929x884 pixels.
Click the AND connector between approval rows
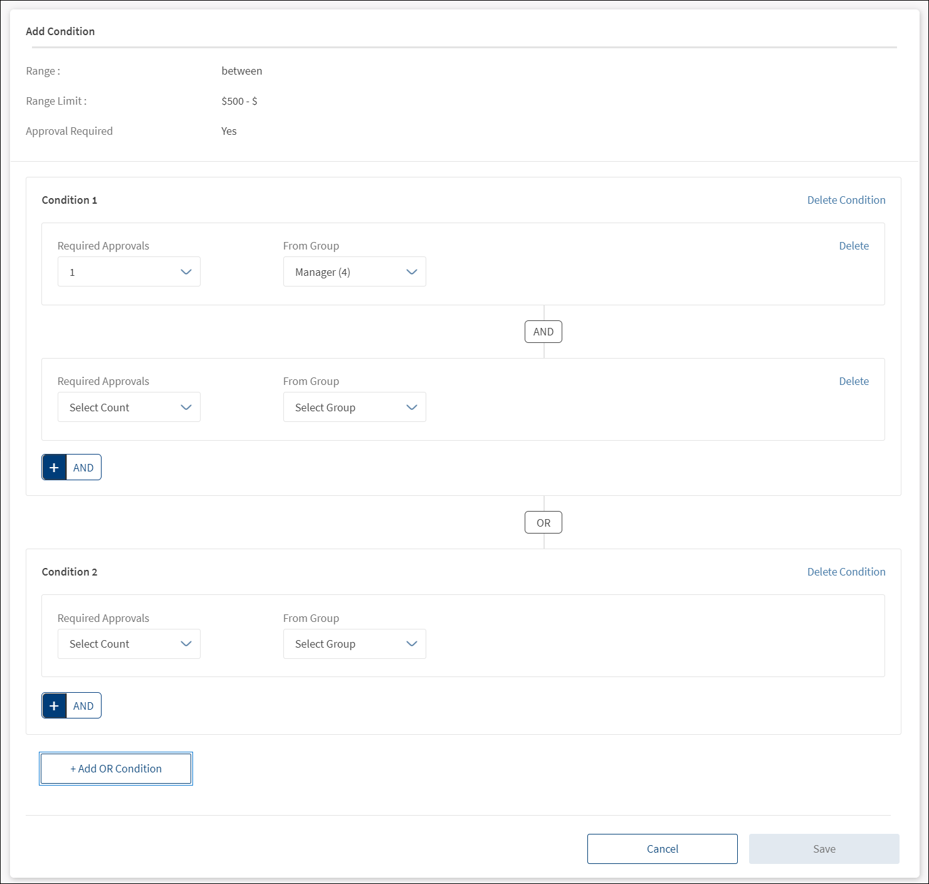tap(543, 332)
